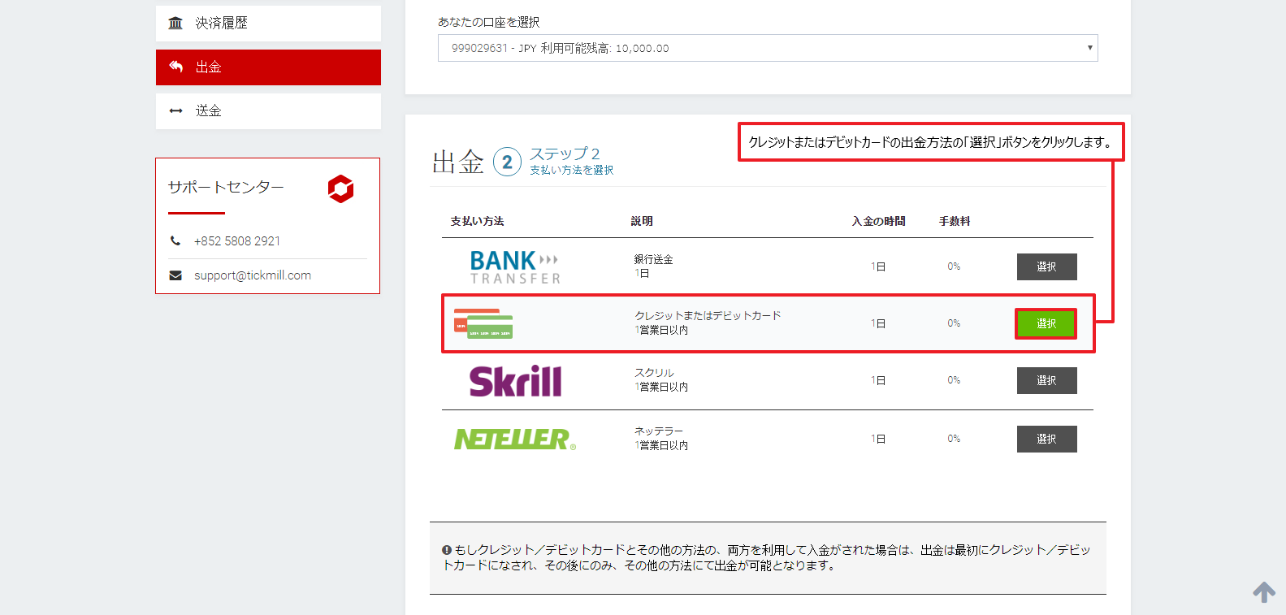Click the phone icon in support center
The image size is (1286, 615).
click(175, 240)
